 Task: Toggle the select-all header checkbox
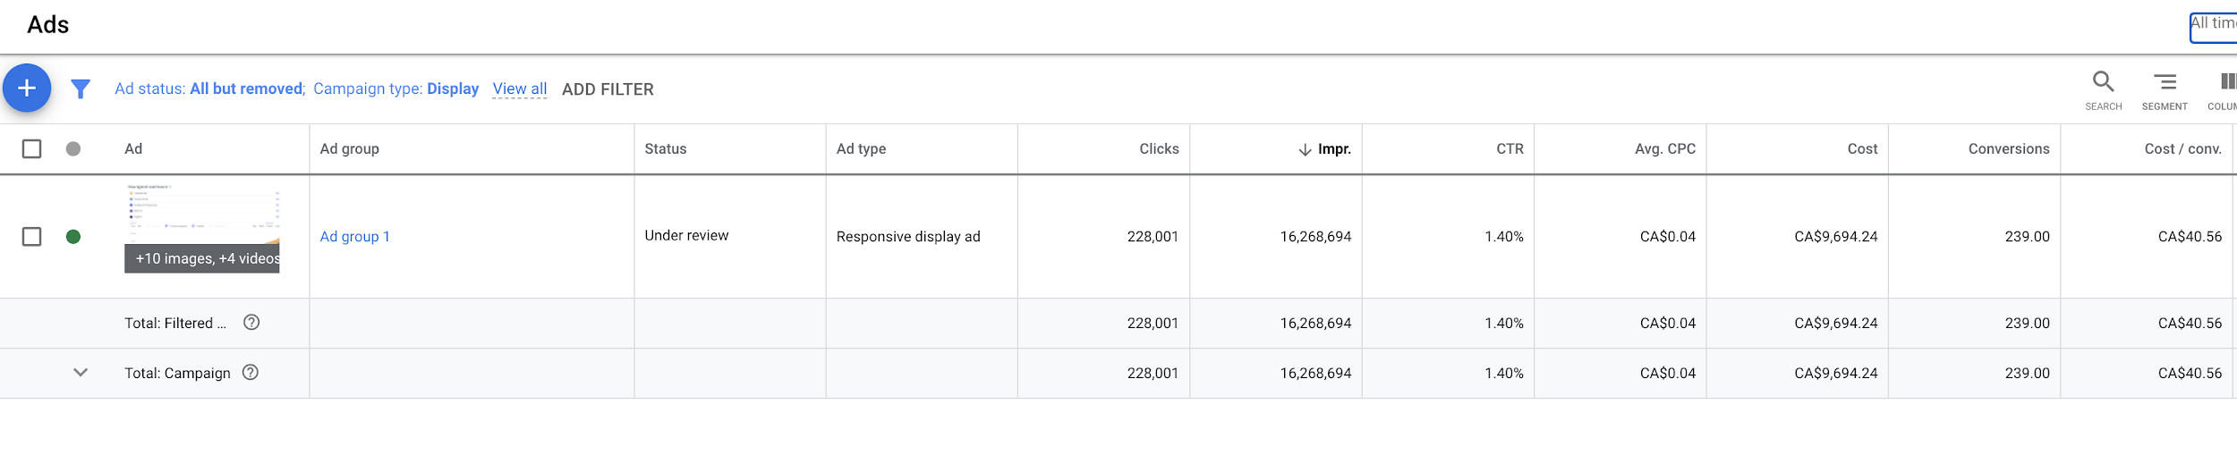tap(31, 148)
